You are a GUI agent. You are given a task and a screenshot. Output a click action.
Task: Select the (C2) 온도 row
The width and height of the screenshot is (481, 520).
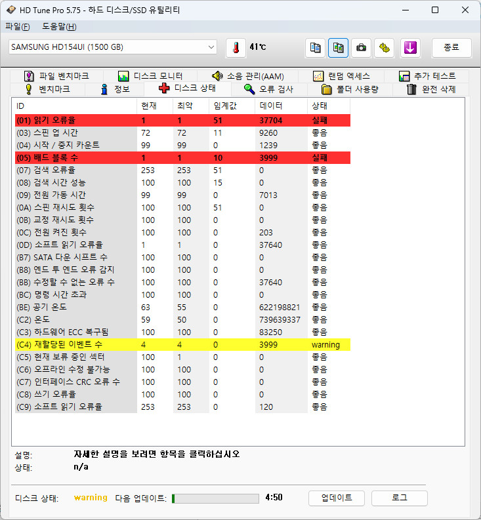click(182, 320)
